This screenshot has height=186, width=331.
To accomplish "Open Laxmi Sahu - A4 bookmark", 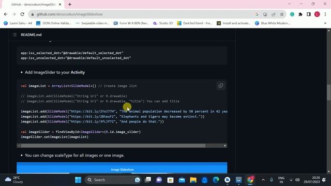I will [x=18, y=23].
